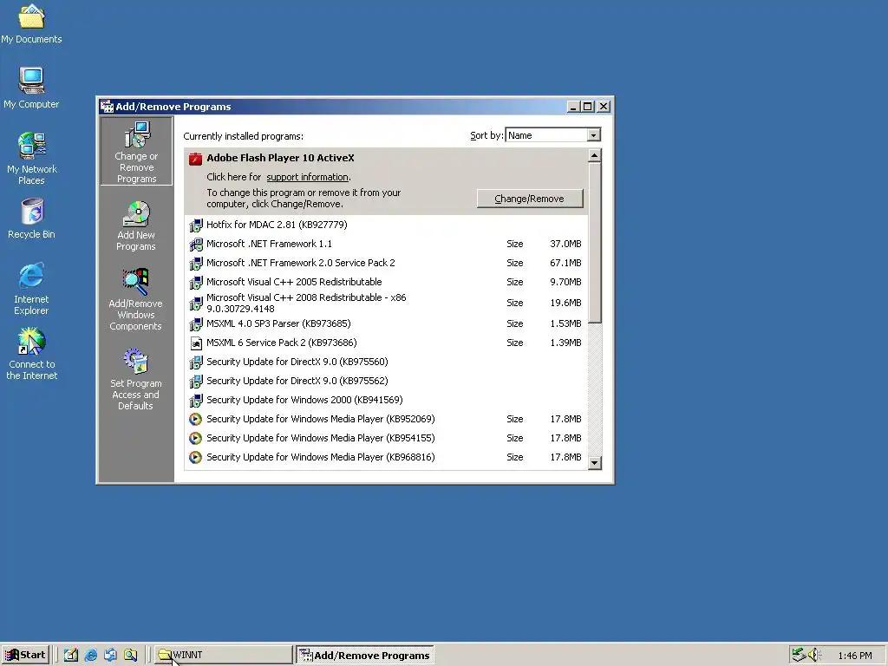888x666 pixels.
Task: Click the 1:46 PM taskbar clock
Action: click(854, 656)
